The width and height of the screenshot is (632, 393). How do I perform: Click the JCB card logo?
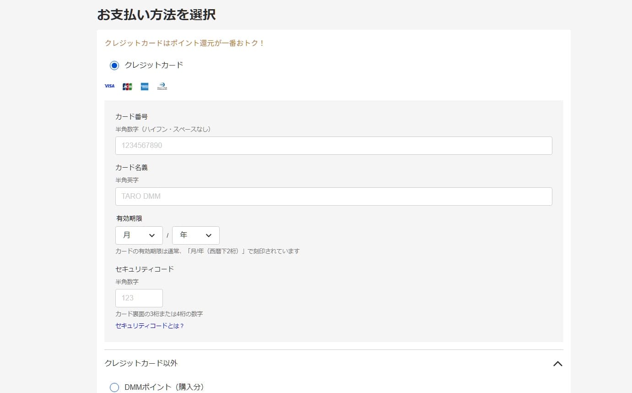[127, 86]
